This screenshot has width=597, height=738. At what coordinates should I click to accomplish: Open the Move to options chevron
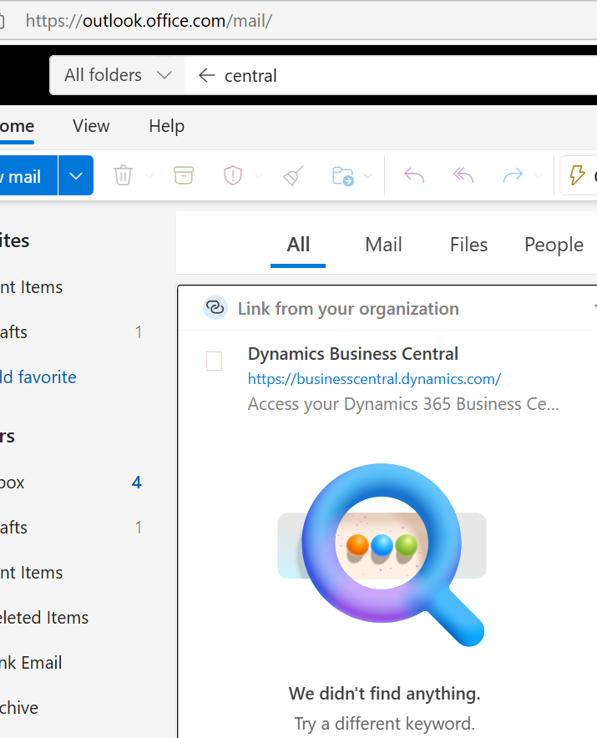pos(368,176)
